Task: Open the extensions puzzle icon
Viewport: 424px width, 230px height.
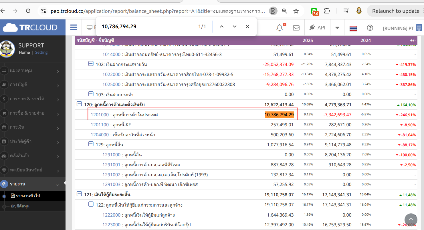Action: pyautogui.click(x=327, y=11)
